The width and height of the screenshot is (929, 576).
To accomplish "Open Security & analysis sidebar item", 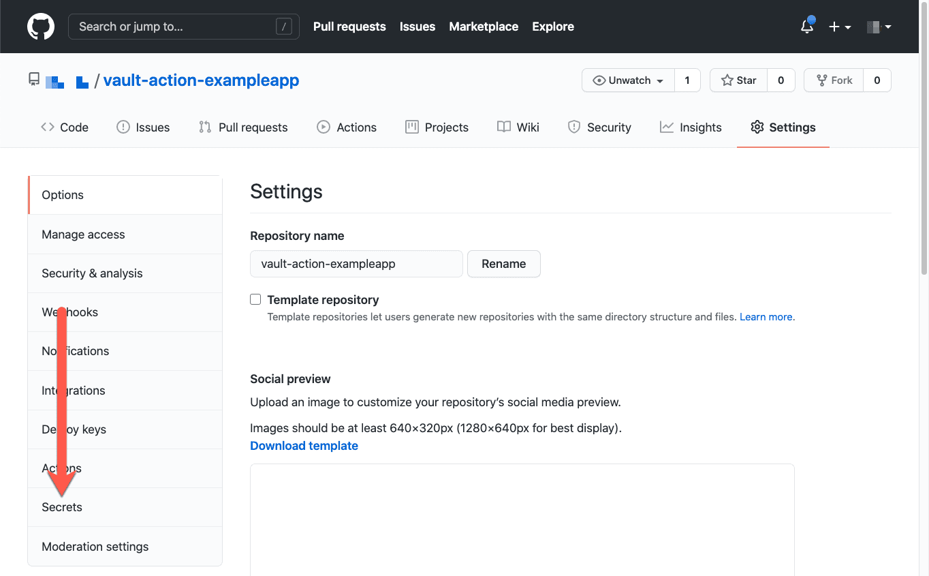I will click(x=125, y=273).
